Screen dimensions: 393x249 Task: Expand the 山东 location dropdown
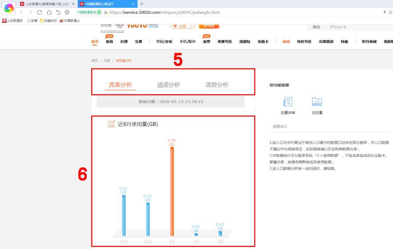(x=183, y=26)
